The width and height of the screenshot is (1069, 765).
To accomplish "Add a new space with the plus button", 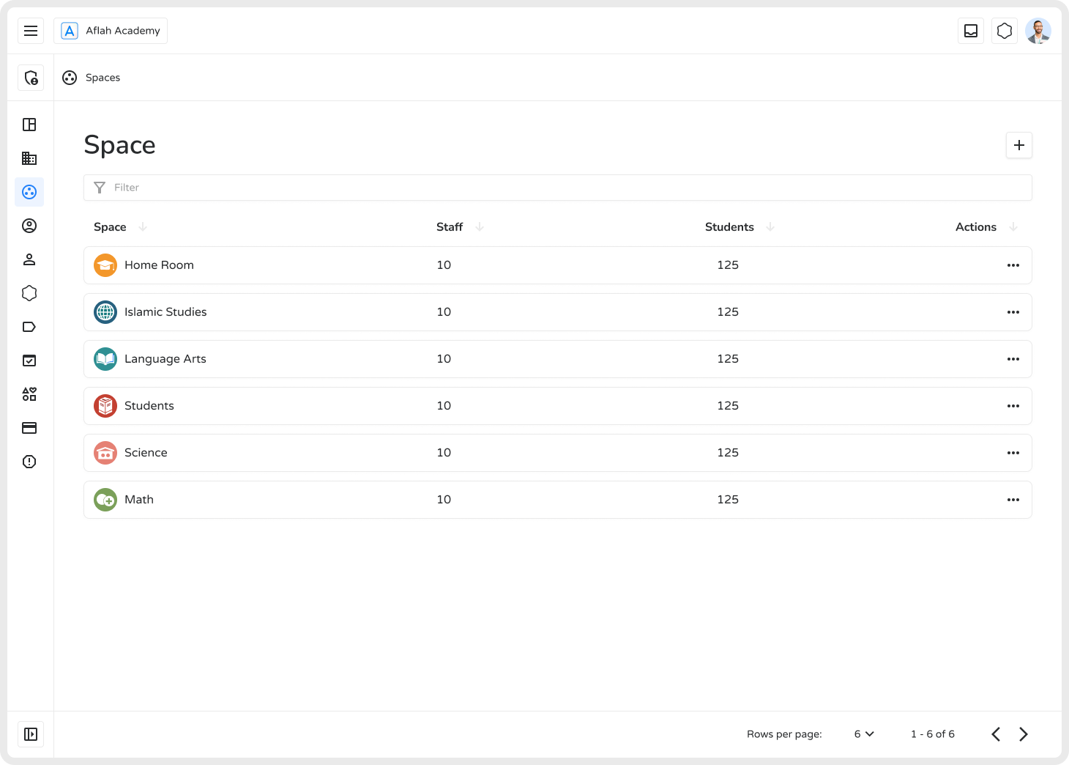I will point(1018,145).
